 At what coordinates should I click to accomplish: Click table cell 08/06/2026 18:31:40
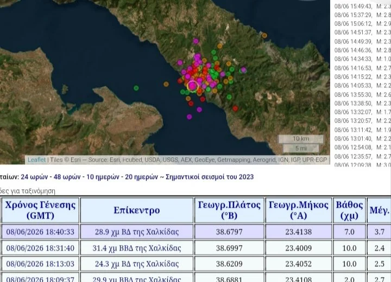coord(40,248)
